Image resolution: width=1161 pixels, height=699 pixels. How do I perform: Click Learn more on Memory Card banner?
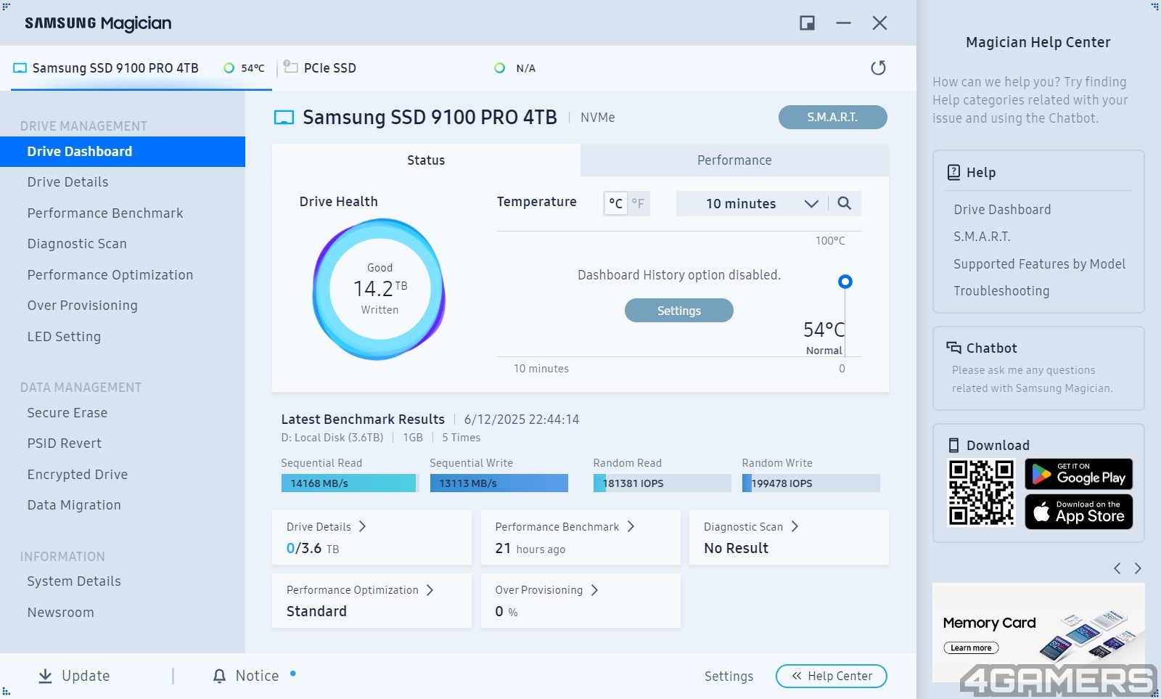[971, 648]
